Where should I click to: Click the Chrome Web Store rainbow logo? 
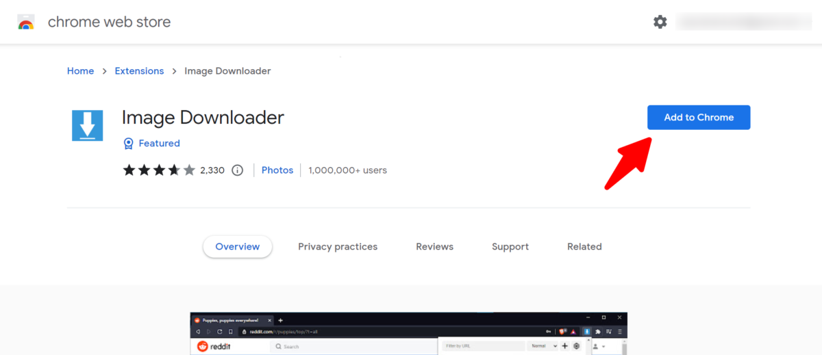pyautogui.click(x=25, y=22)
